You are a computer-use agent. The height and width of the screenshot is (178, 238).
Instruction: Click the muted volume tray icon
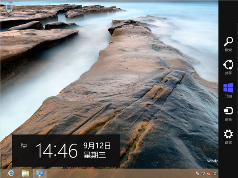click(x=209, y=174)
